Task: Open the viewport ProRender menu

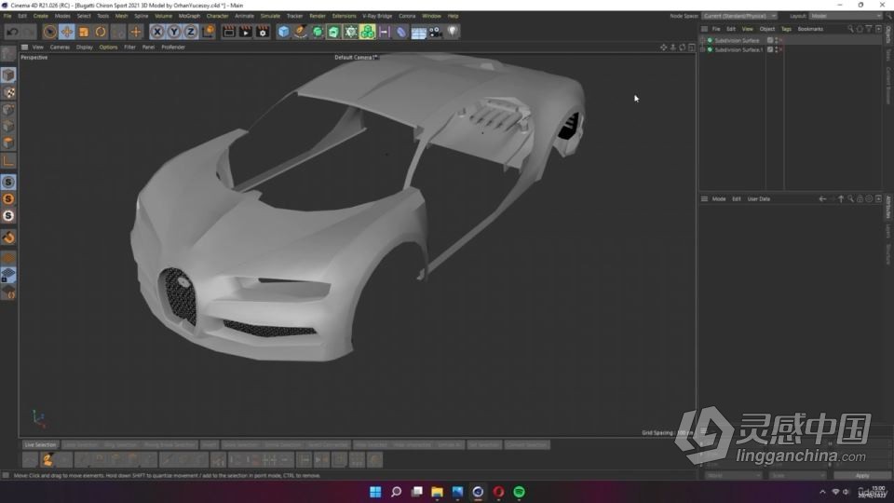Action: (173, 48)
